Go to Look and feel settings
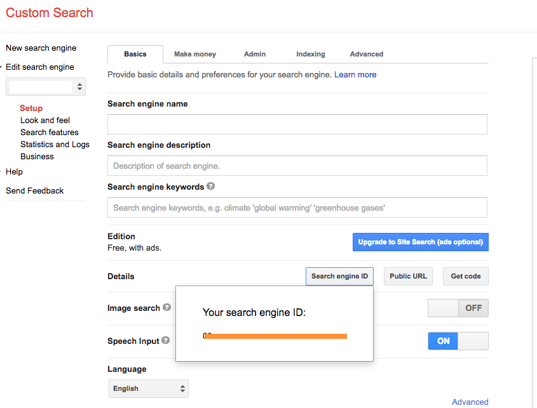 click(44, 120)
